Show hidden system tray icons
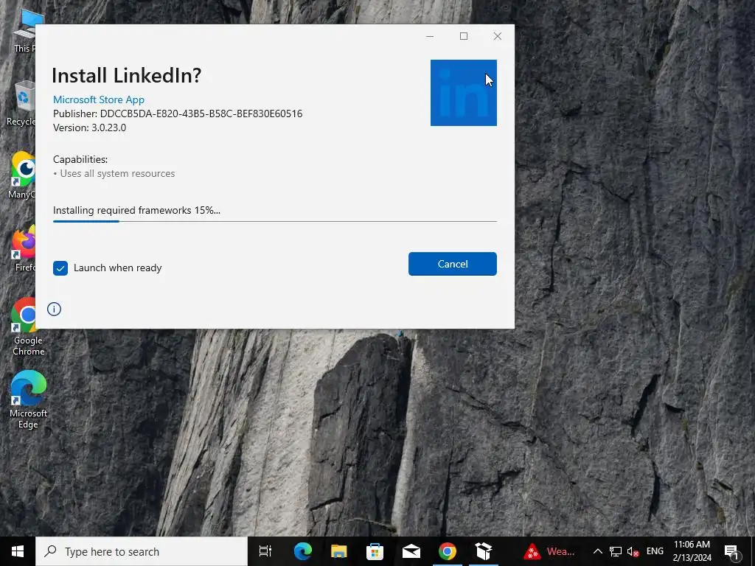Screen dimensions: 755x566 click(597, 551)
